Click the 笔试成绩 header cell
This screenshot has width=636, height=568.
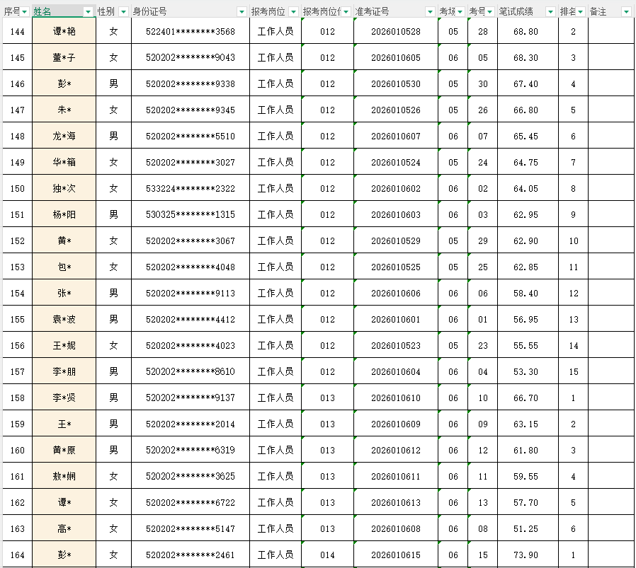[x=528, y=12]
